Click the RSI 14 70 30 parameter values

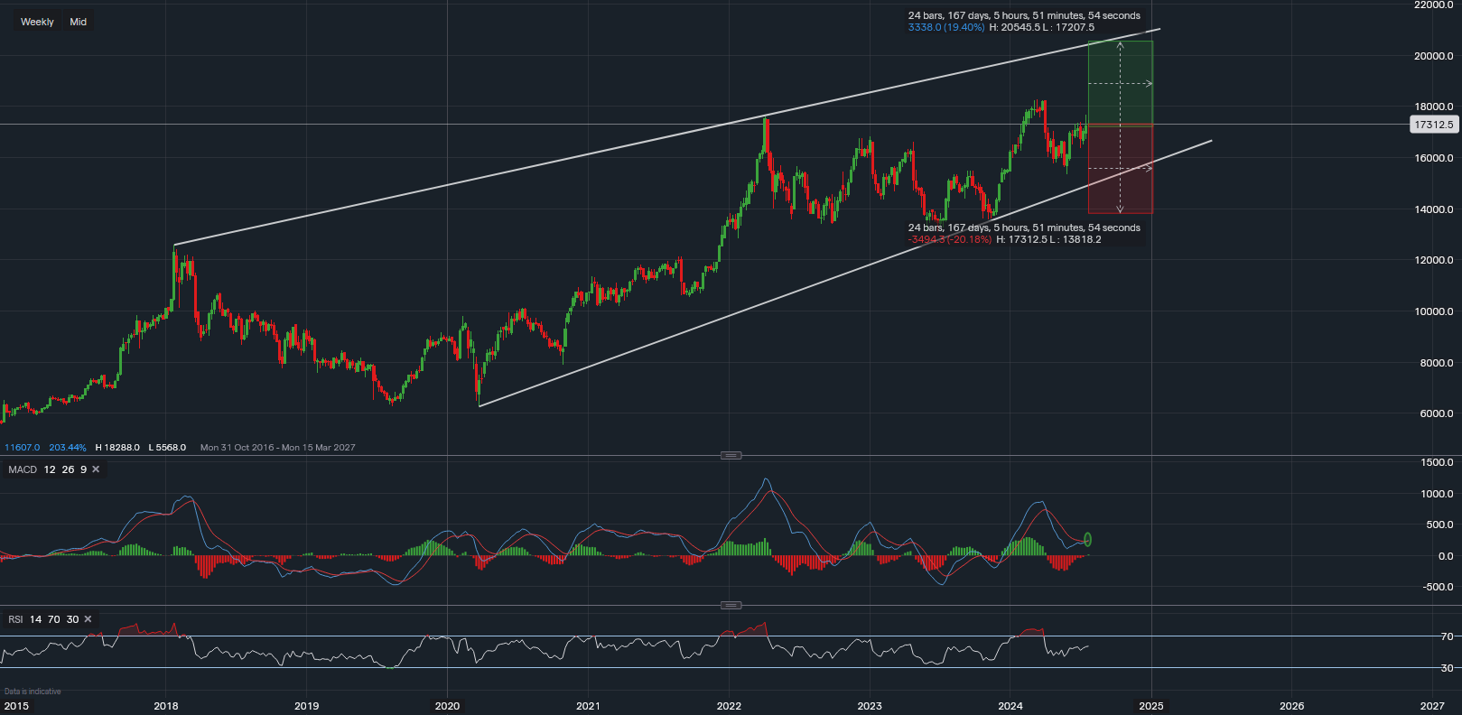click(x=54, y=619)
